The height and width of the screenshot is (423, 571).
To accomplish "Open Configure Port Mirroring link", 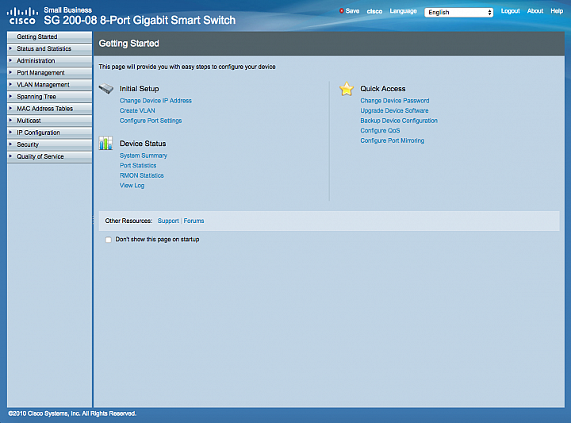I will click(x=393, y=140).
